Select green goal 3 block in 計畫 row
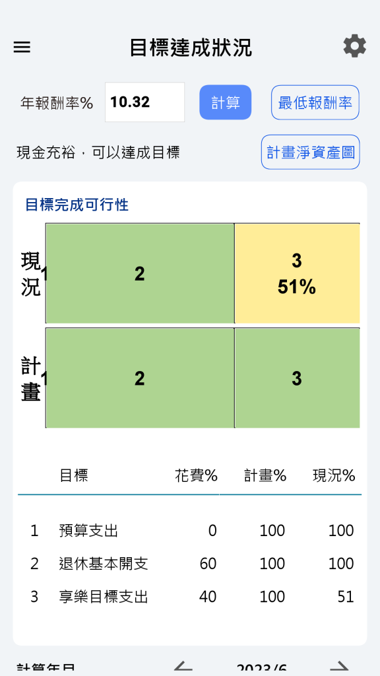The width and height of the screenshot is (380, 676). pyautogui.click(x=297, y=378)
